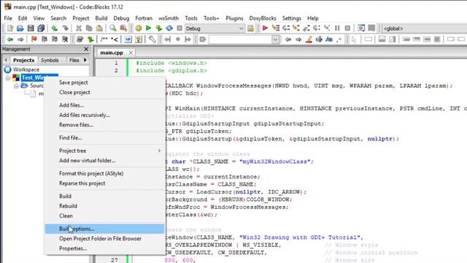This screenshot has width=467, height=263.
Task: Click the toolbar search input field
Action: click(240, 39)
